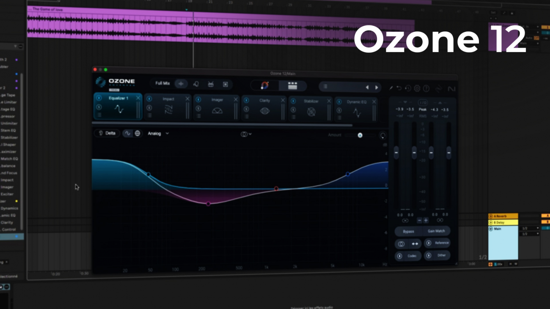
Task: Click the undo arrow icon
Action: (x=399, y=88)
